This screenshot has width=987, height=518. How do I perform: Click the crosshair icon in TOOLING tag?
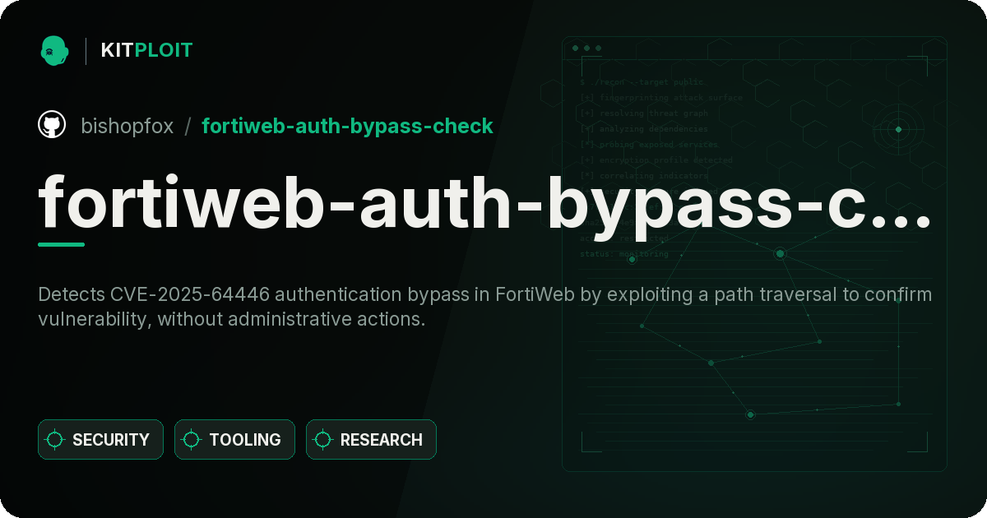point(192,440)
